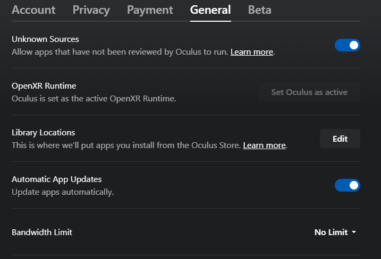This screenshot has height=259, width=381.
Task: Open the Privacy tab
Action: pyautogui.click(x=91, y=10)
